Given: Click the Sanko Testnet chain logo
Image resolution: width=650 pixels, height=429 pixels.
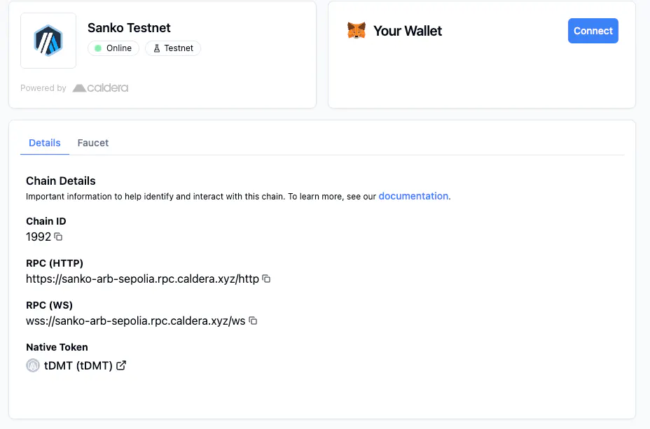Looking at the screenshot, I should click(x=48, y=41).
